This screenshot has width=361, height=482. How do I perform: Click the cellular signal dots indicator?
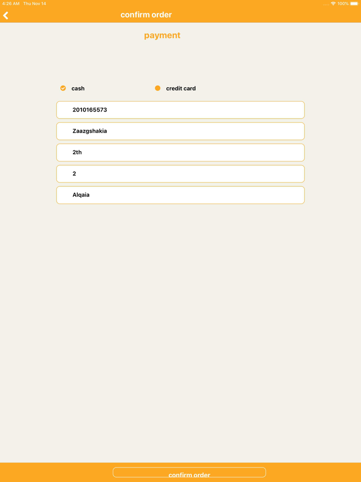325,4
